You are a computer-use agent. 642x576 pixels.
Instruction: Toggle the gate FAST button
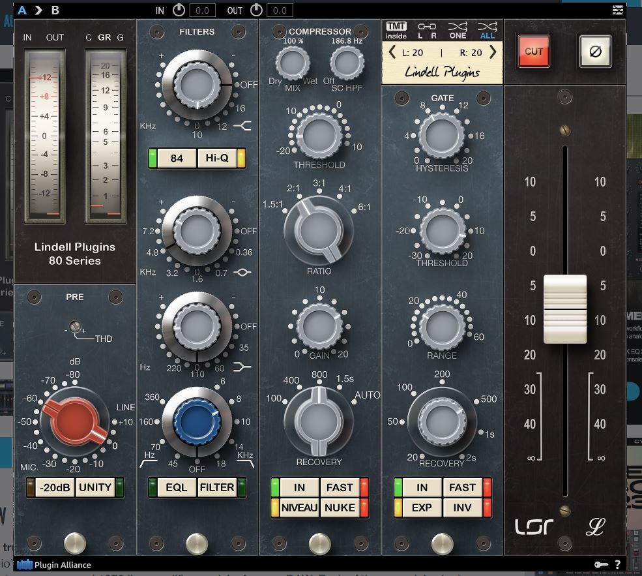tap(462, 487)
